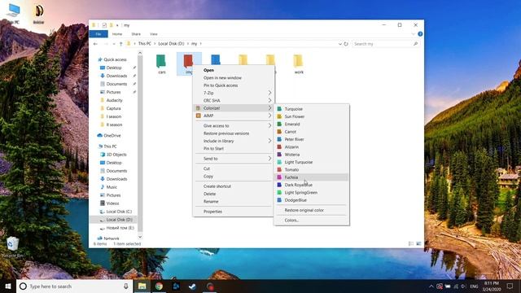Open Explorer Help icon

(x=420, y=34)
